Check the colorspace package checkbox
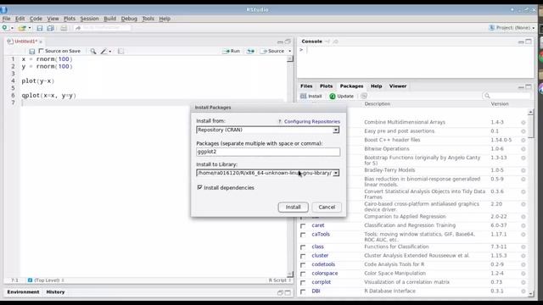This screenshot has width=543, height=305. [303, 274]
